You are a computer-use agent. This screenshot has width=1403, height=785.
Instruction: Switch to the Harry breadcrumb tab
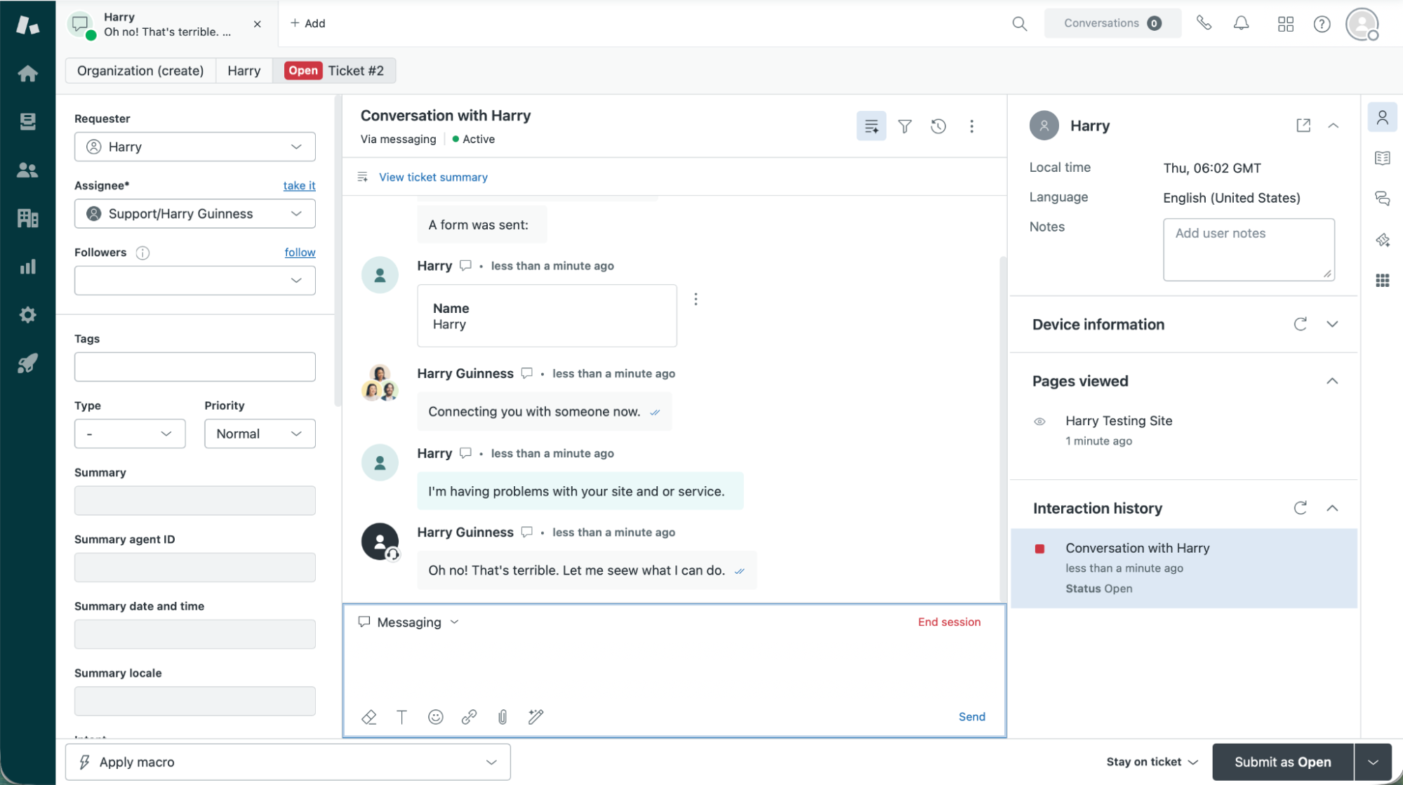tap(244, 70)
